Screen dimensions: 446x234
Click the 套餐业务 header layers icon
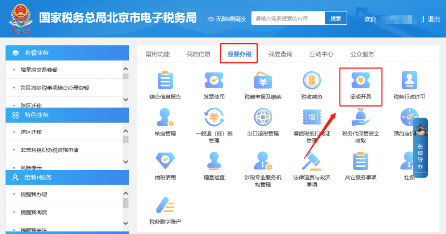coord(16,53)
